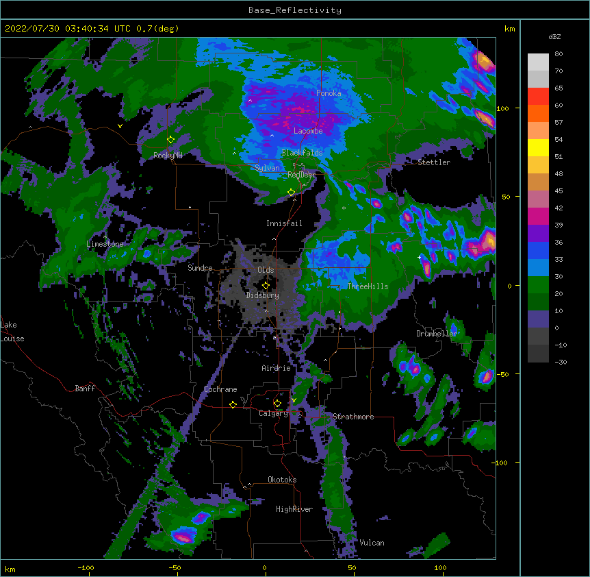Viewport: 590px width, 577px height.
Task: Click the Lacombe city label
Action: (x=308, y=131)
